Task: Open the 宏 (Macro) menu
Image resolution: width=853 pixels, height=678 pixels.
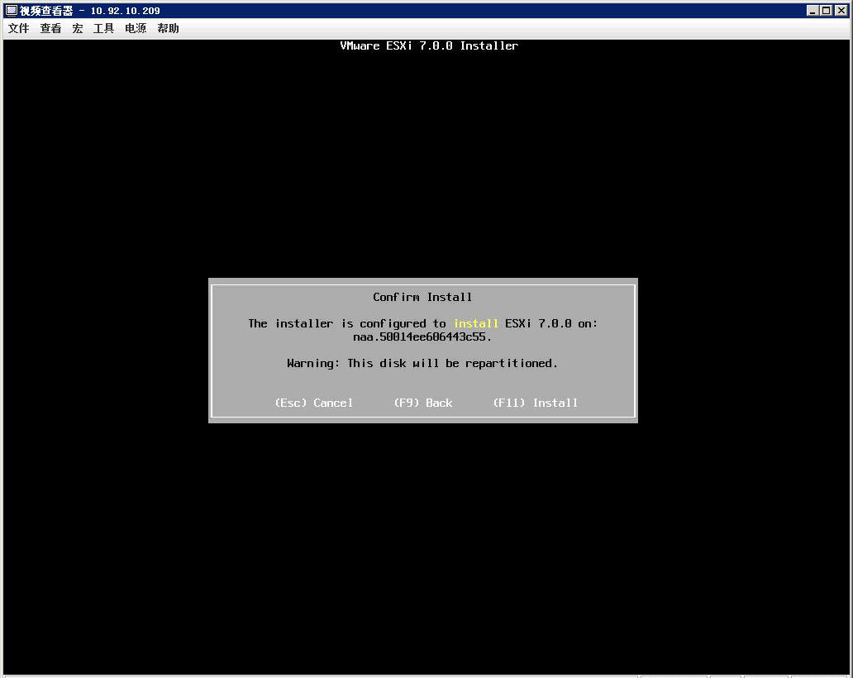Action: [77, 27]
